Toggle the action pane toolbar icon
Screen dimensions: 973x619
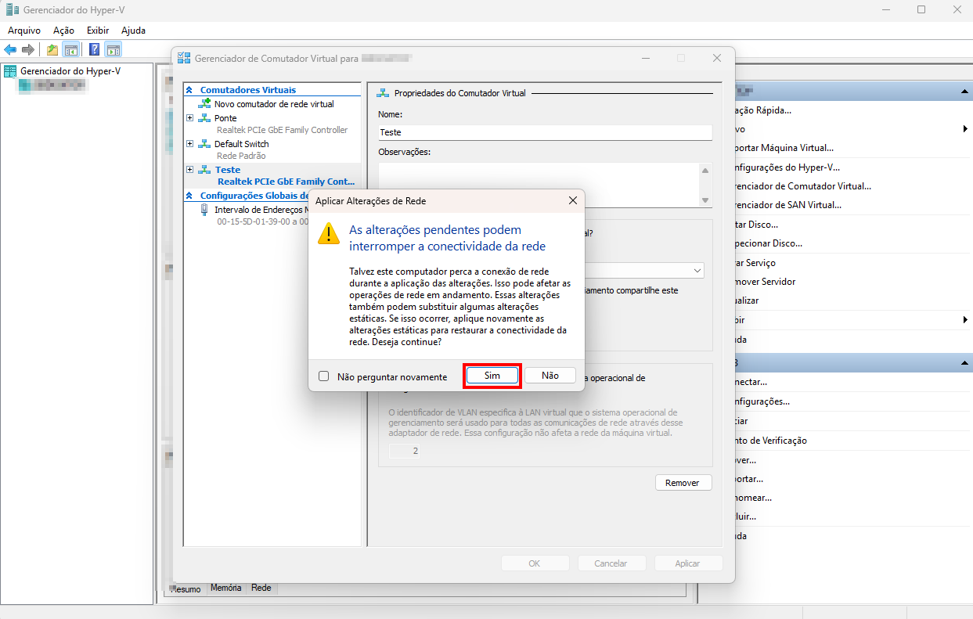pos(114,50)
